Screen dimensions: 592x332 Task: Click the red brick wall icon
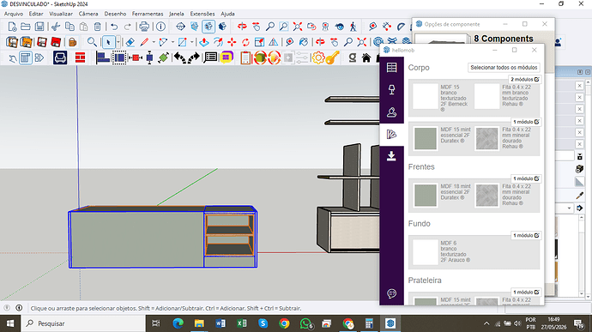(80, 57)
